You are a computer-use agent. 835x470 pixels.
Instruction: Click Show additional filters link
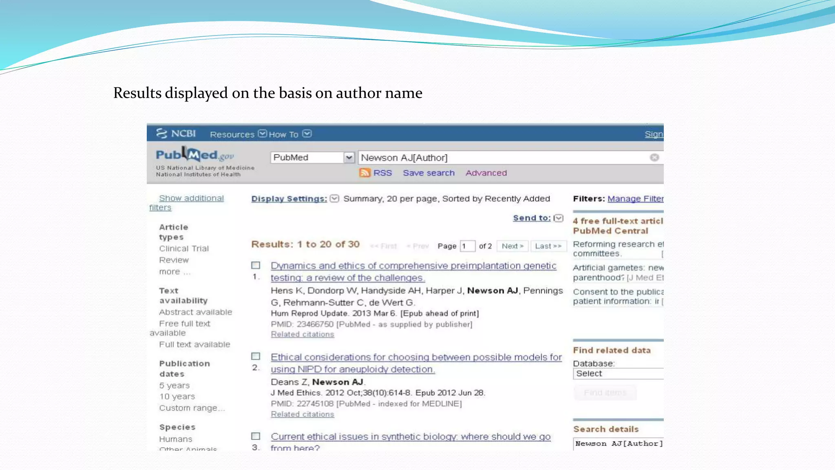[187, 203]
